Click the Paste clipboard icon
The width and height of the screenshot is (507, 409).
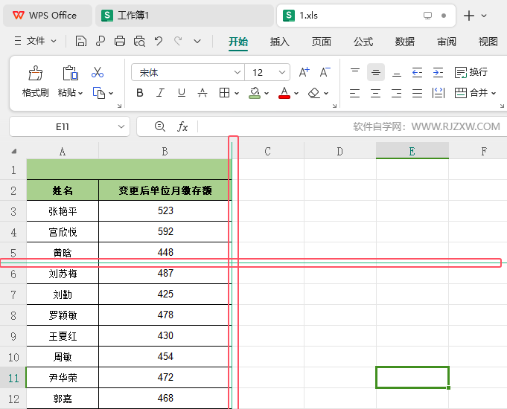point(70,73)
